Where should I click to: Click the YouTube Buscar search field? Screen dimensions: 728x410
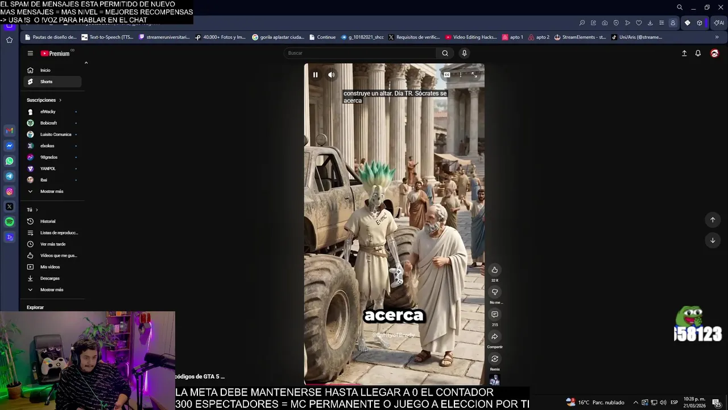(359, 53)
